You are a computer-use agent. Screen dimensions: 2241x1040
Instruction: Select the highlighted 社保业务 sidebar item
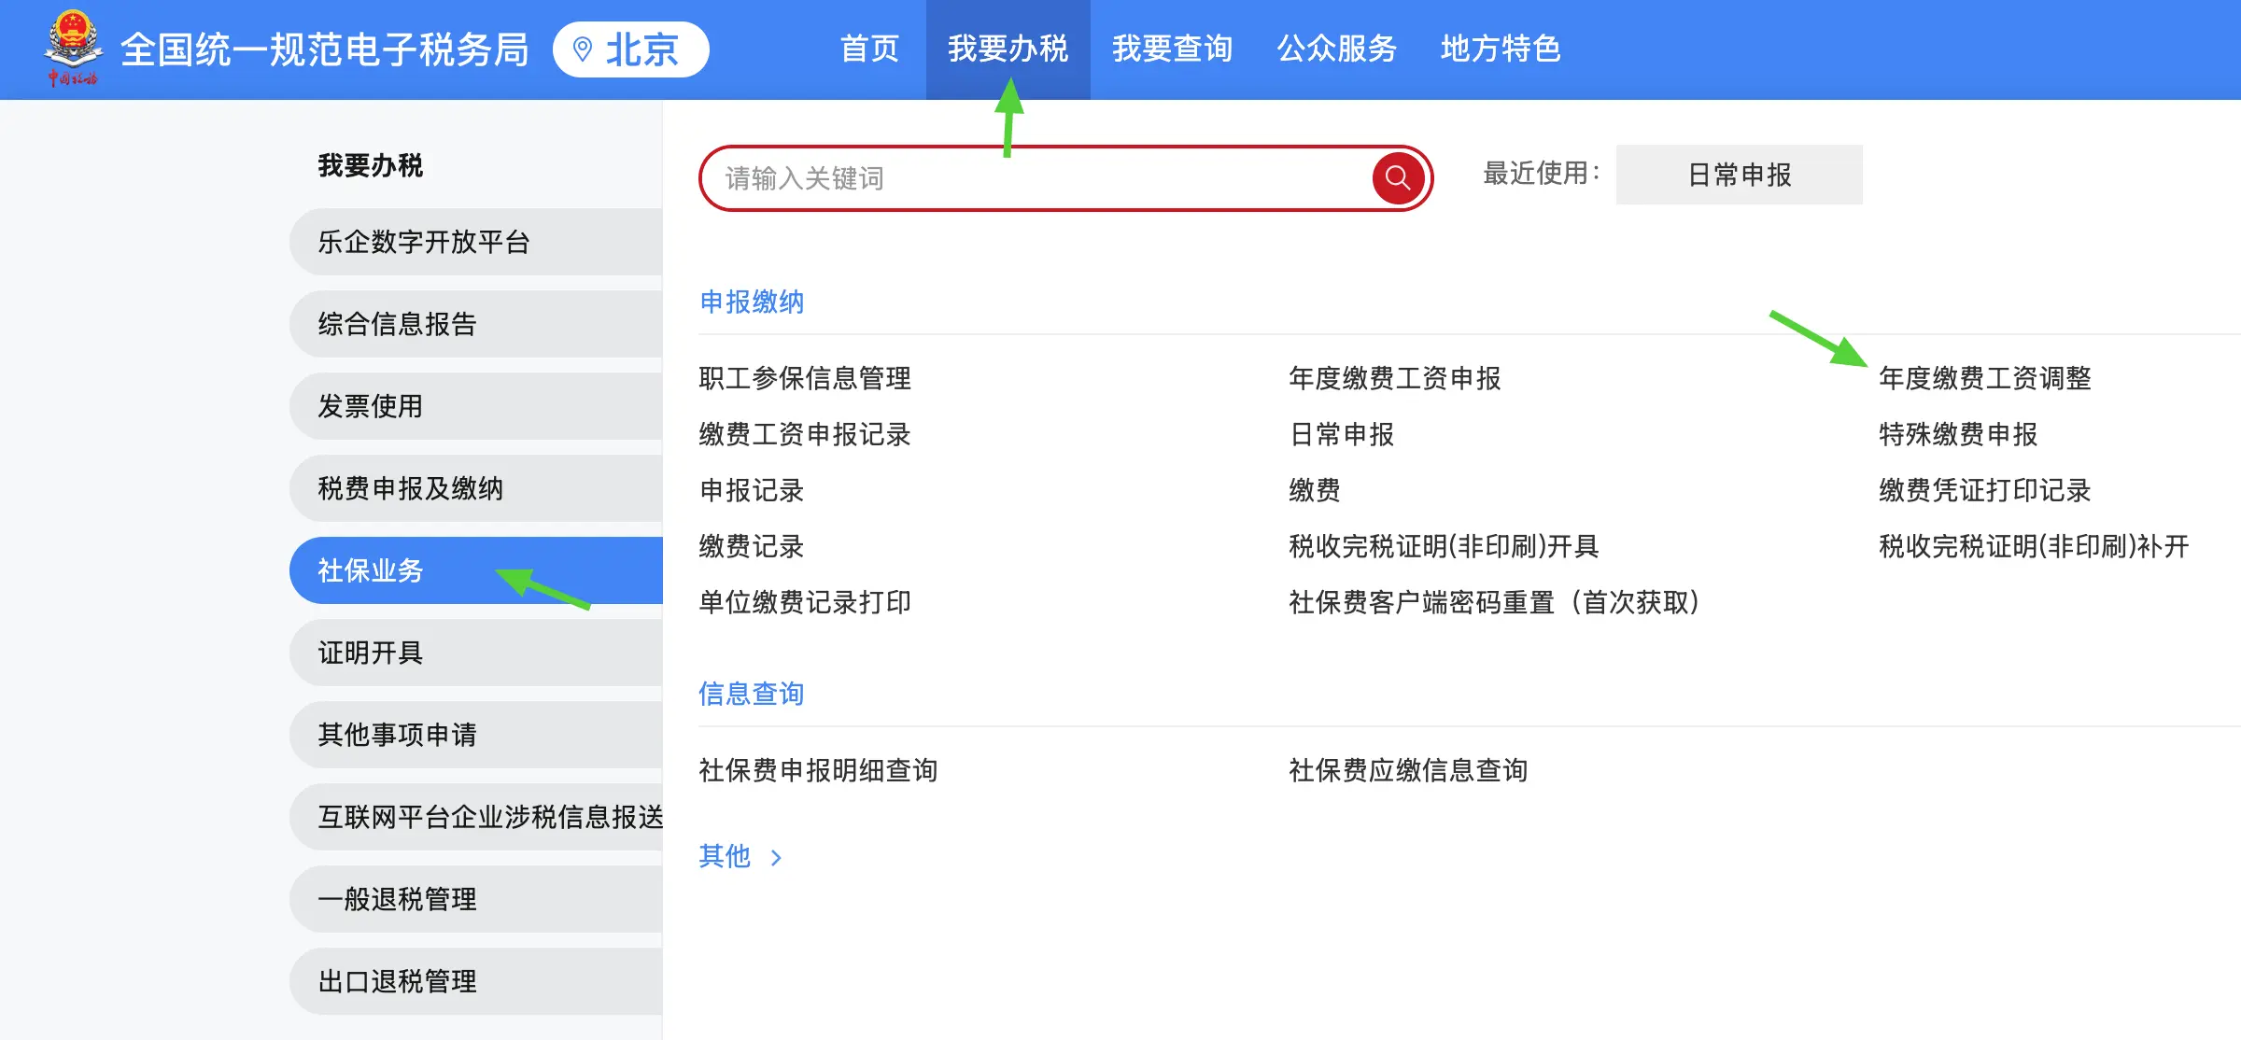[x=476, y=570]
